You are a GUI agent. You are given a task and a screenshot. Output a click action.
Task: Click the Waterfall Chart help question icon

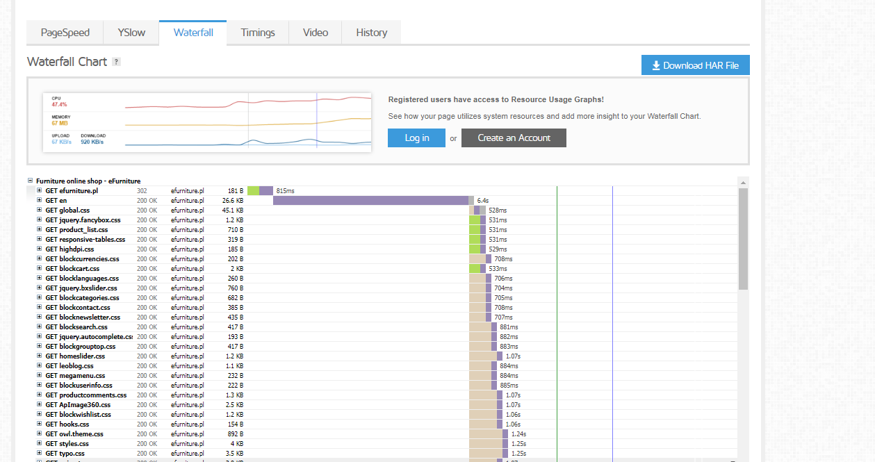tap(116, 62)
